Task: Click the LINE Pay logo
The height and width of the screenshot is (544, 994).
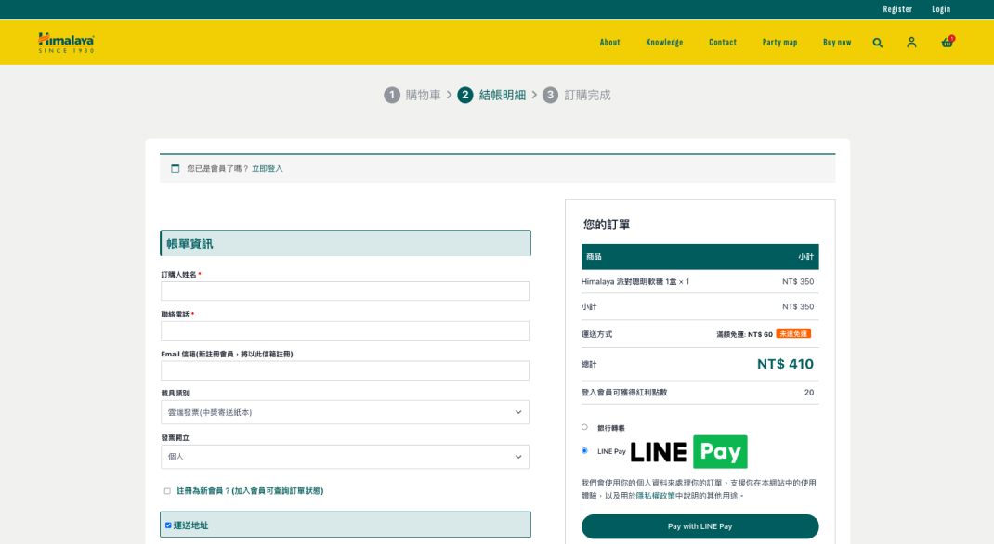Action: 688,451
